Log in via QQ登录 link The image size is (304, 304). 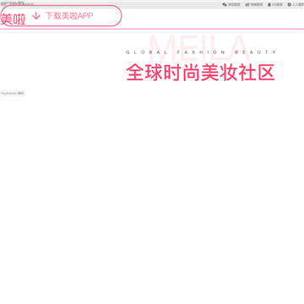click(277, 4)
